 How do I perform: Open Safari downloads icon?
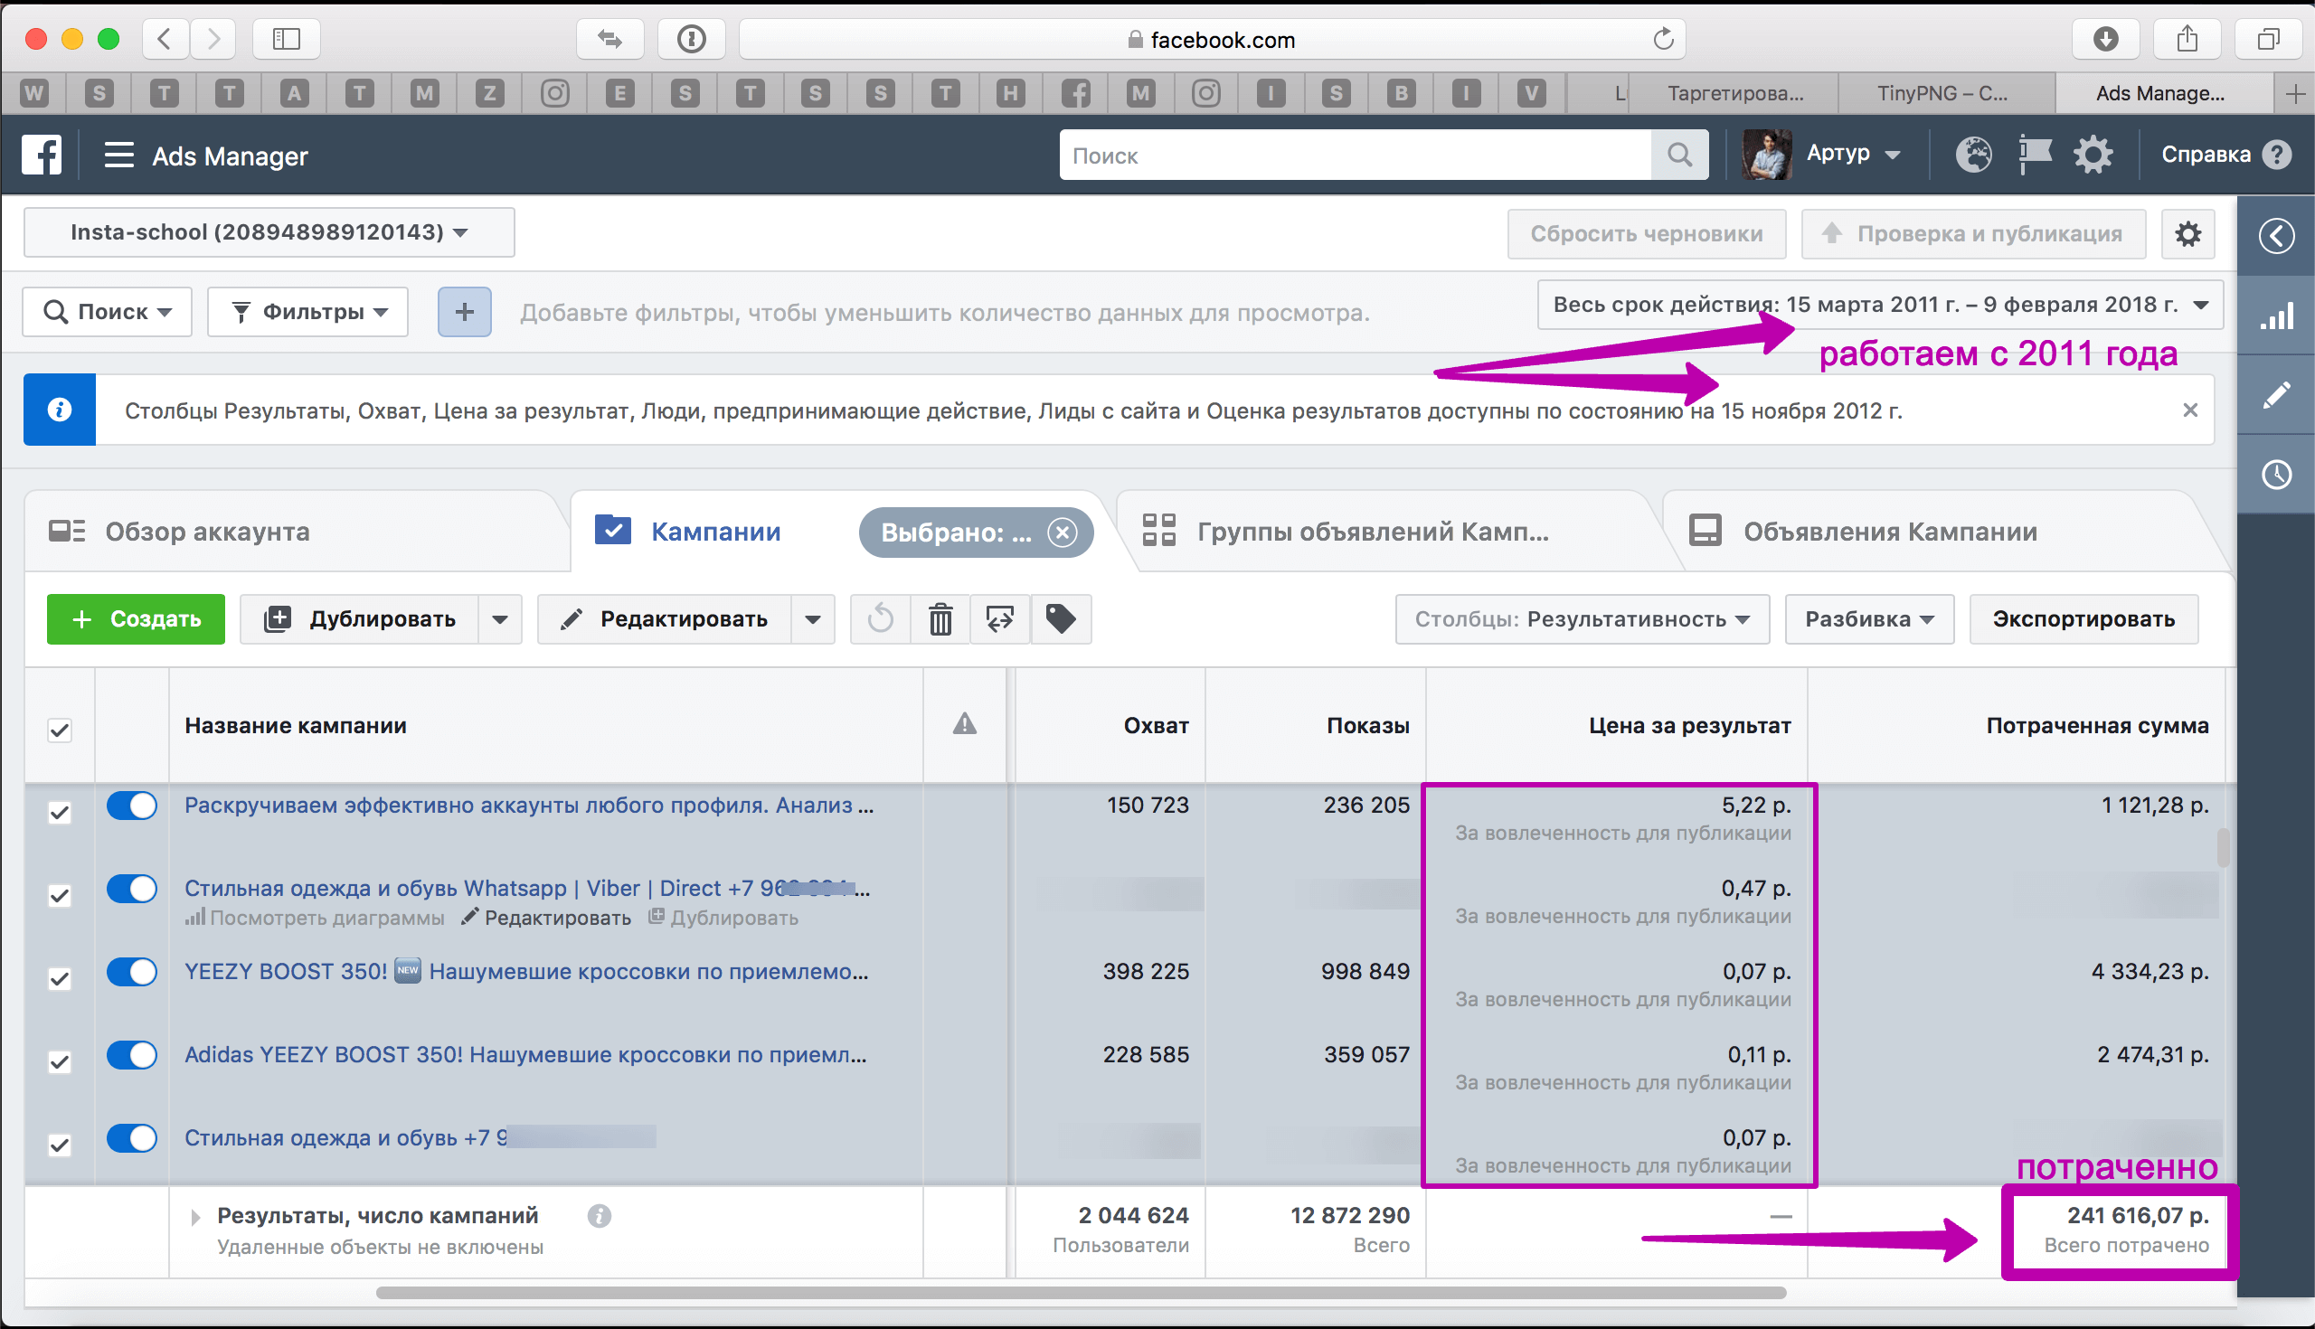tap(2105, 38)
